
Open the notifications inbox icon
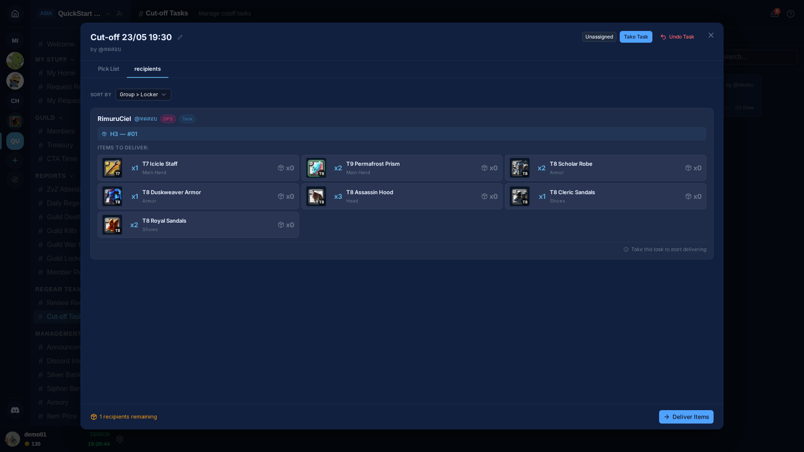(775, 14)
